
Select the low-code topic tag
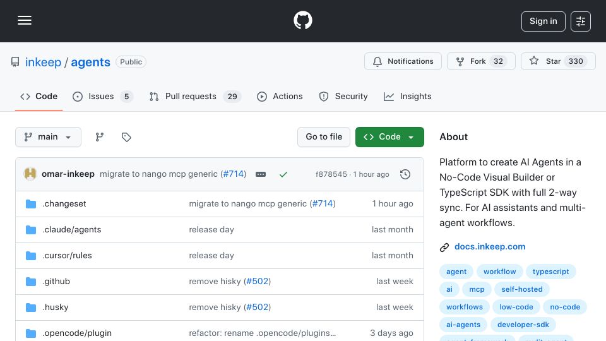pos(516,307)
